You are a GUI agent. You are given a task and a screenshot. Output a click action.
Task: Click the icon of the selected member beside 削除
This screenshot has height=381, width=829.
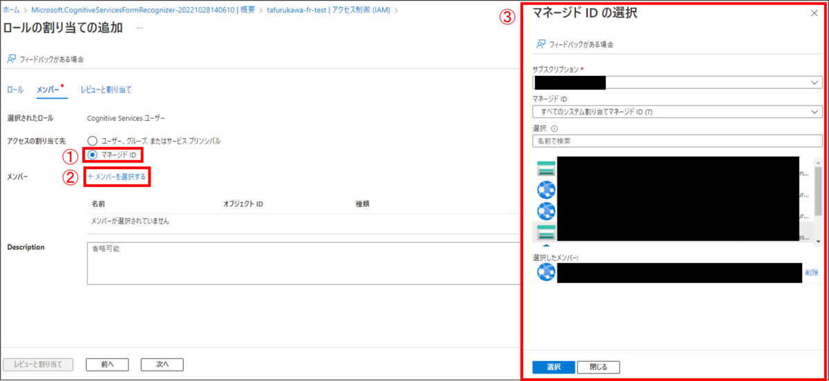(546, 273)
